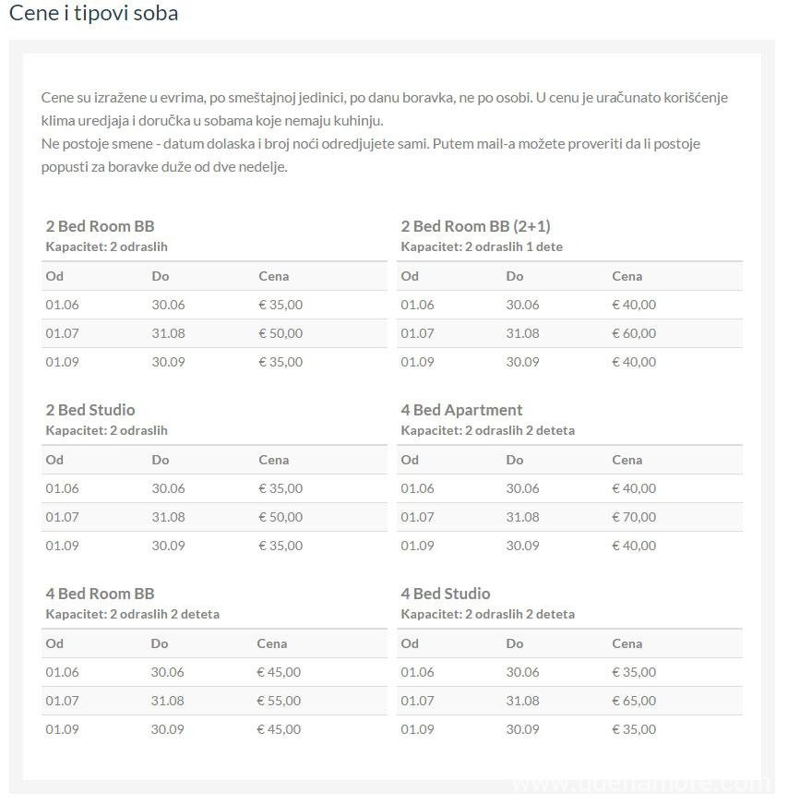Click the 'Cena' column header in 2 Bed Studio table
The image size is (788, 805).
pyautogui.click(x=274, y=460)
